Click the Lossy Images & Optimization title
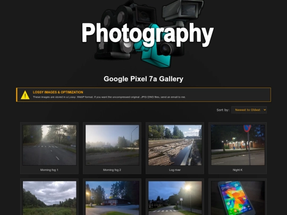Viewport: 287px width, 215px height. tap(58, 92)
